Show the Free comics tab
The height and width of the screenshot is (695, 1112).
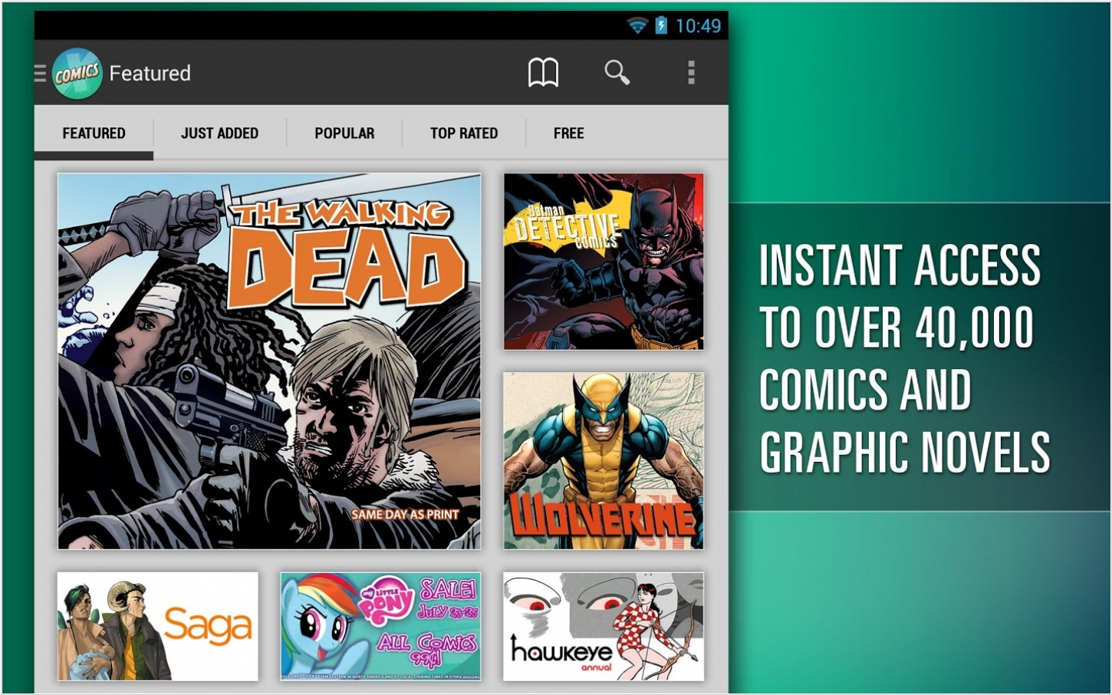point(568,133)
